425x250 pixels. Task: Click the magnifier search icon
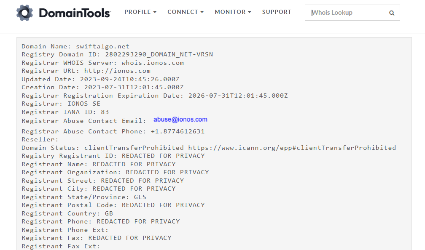click(x=392, y=13)
